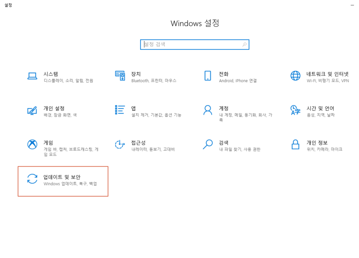The height and width of the screenshot is (258, 359).
Task: Click the 설정 title bar label
Action: point(8,5)
